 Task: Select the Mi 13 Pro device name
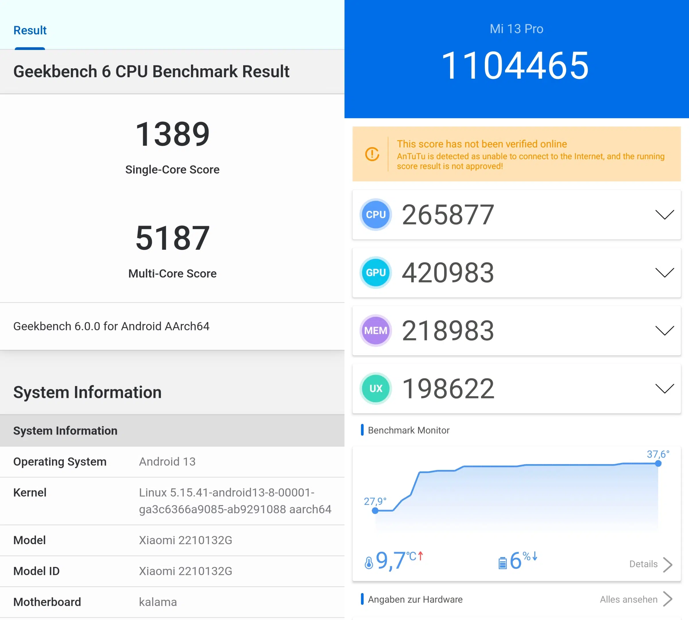pyautogui.click(x=516, y=29)
